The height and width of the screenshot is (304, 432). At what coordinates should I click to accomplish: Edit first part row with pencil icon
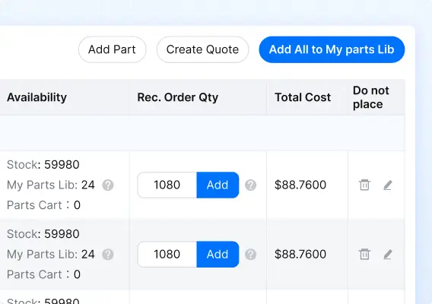pyautogui.click(x=388, y=185)
